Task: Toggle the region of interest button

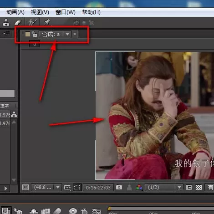Action: coord(77,187)
